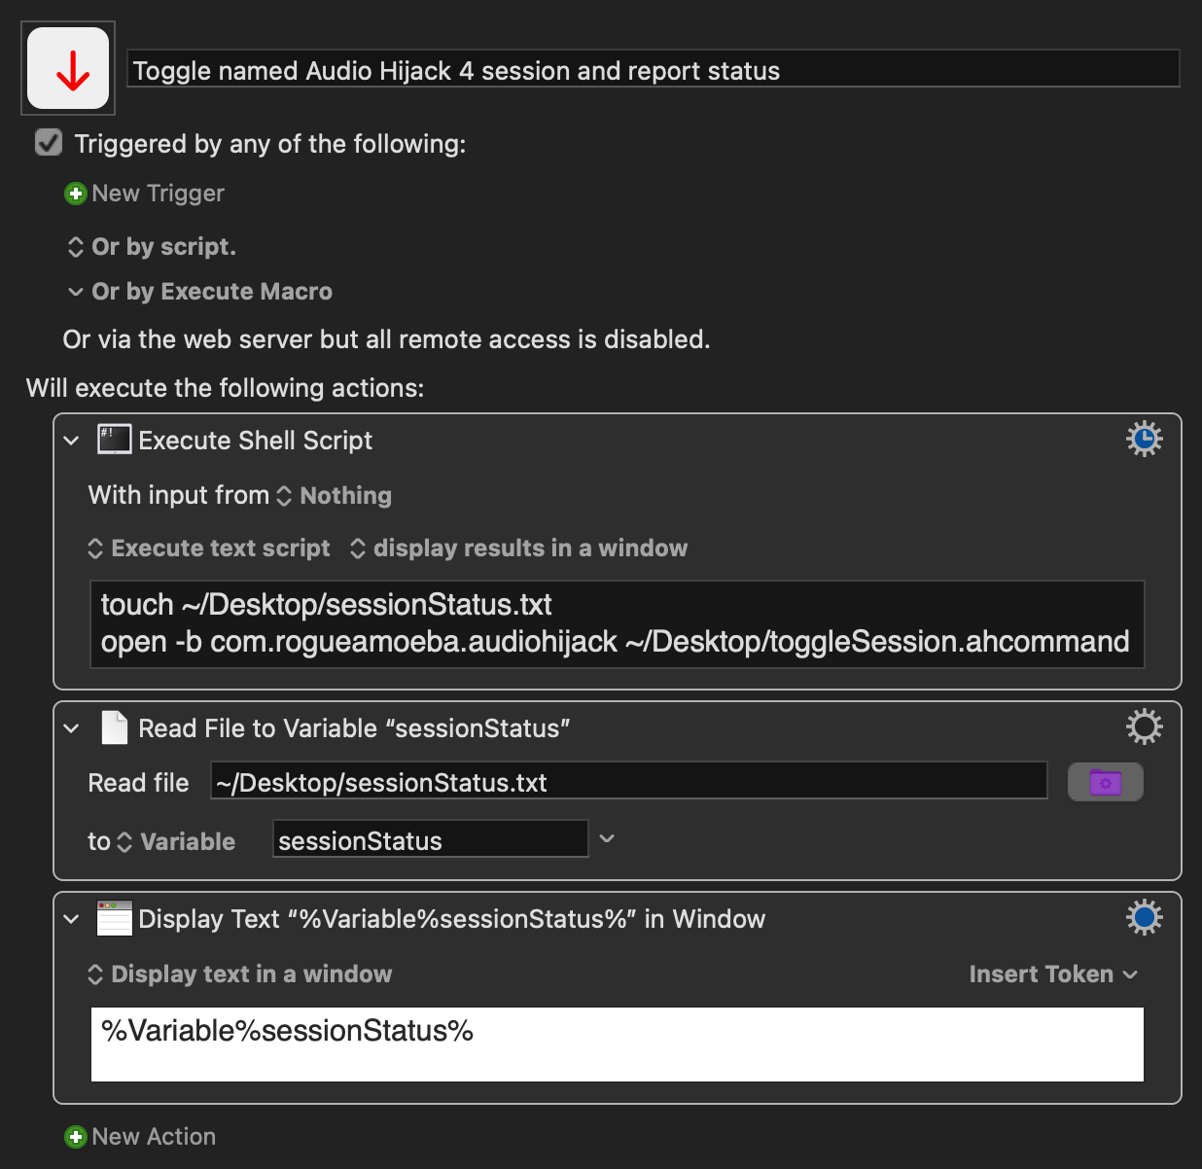Collapse the Read File to Variable action
This screenshot has height=1169, width=1202.
(71, 728)
